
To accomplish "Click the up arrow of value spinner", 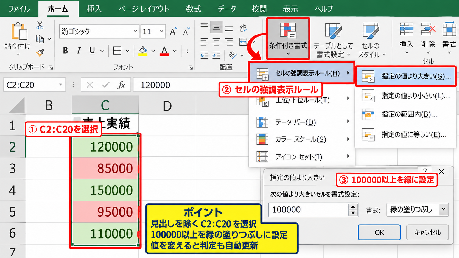I will [353, 207].
